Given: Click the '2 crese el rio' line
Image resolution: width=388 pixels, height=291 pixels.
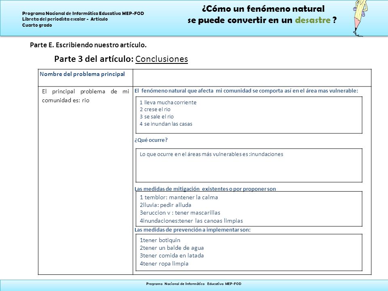Looking at the screenshot, I should pyautogui.click(x=155, y=110).
